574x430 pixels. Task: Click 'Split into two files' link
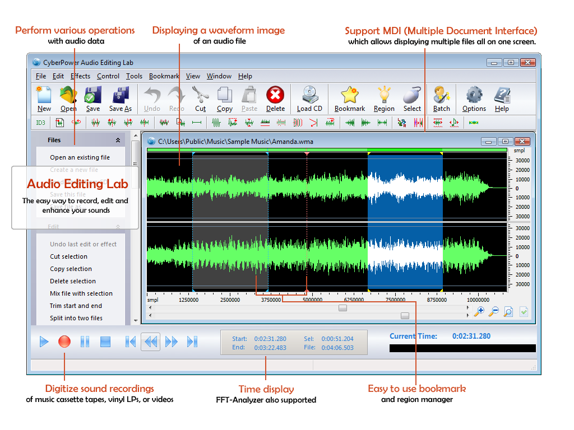coord(76,318)
